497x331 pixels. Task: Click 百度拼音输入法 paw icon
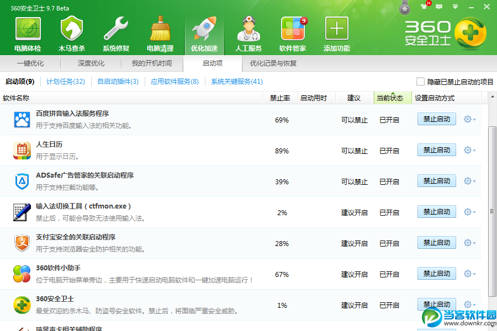click(x=22, y=120)
